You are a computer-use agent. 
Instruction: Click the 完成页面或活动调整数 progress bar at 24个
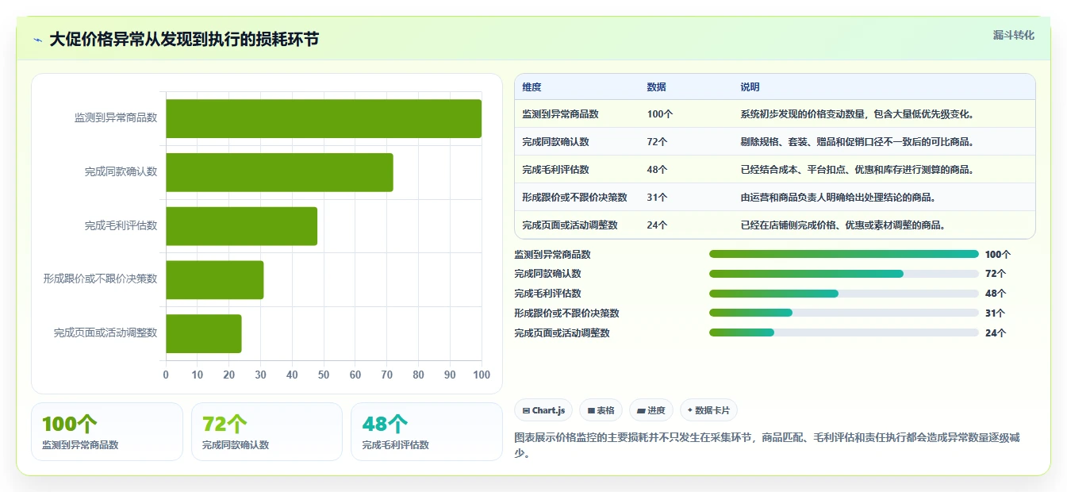844,333
